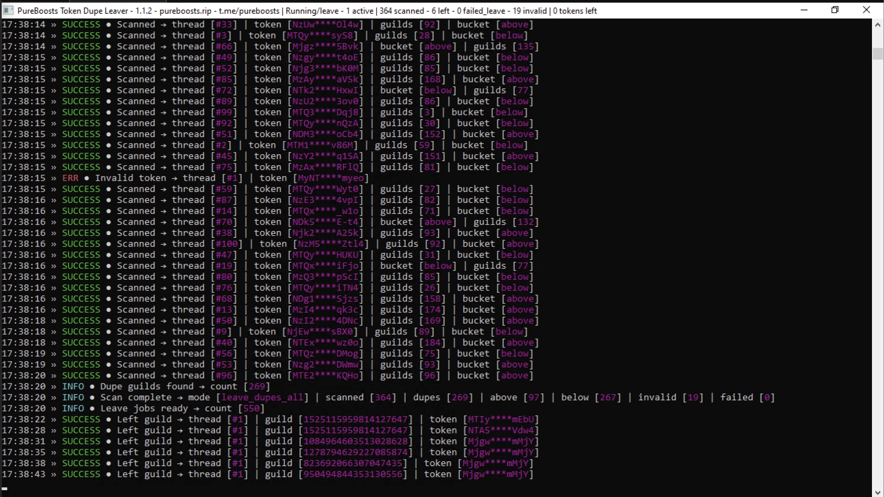Click the console window icon in title bar
884x497 pixels.
coord(8,10)
